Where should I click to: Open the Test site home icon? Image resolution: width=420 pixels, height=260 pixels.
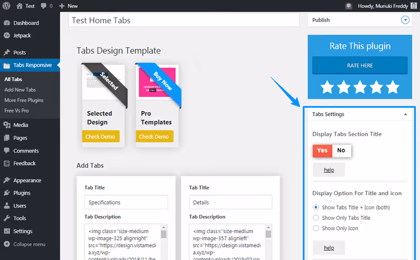pos(19,6)
